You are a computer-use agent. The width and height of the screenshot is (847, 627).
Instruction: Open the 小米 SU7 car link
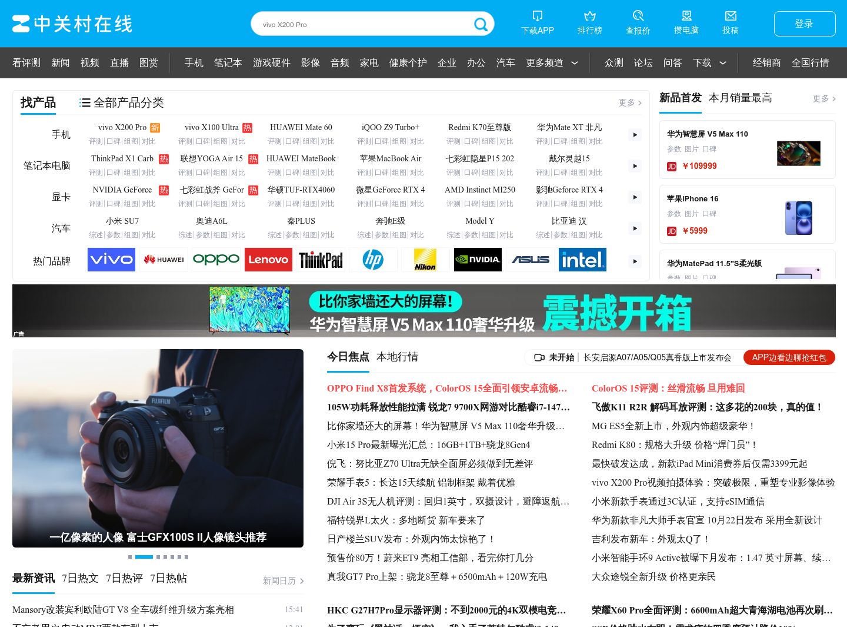(122, 221)
